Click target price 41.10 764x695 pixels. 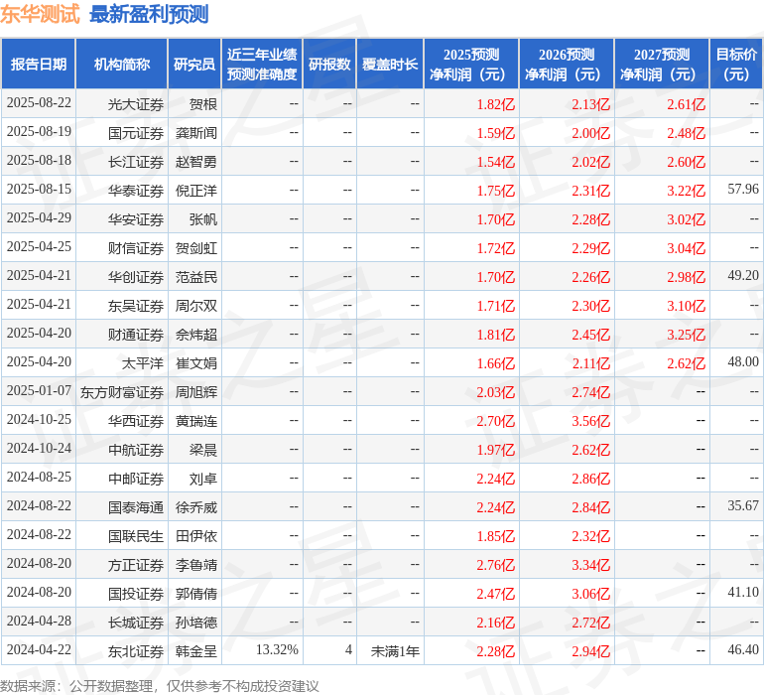point(743,592)
